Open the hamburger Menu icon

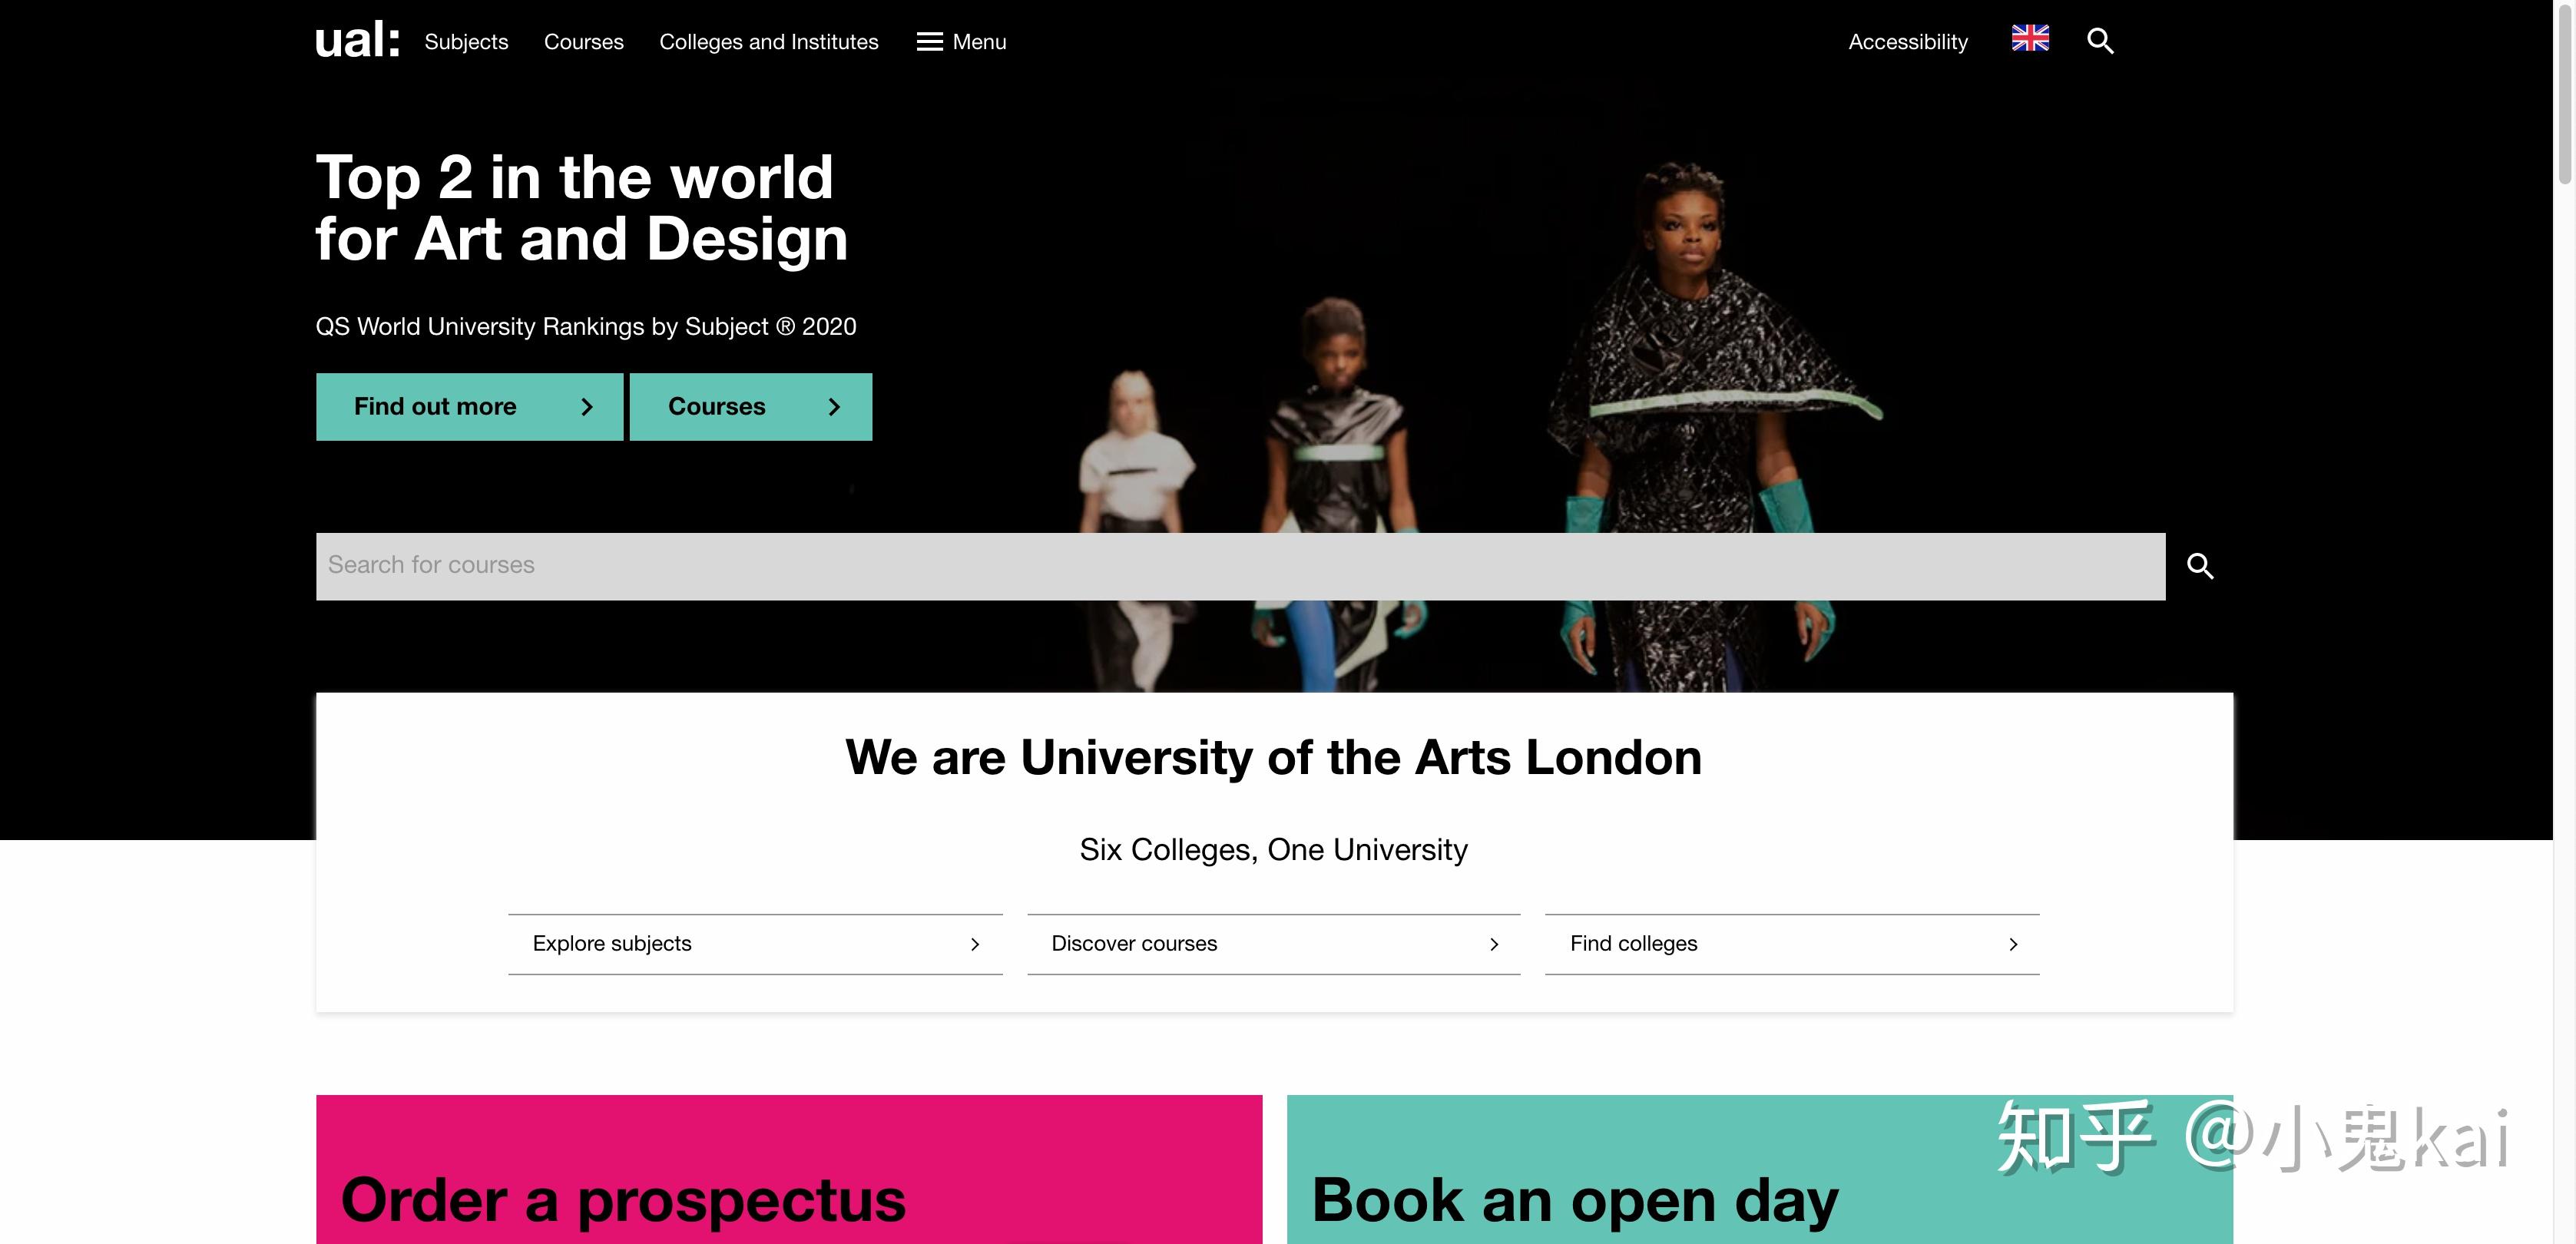click(929, 42)
